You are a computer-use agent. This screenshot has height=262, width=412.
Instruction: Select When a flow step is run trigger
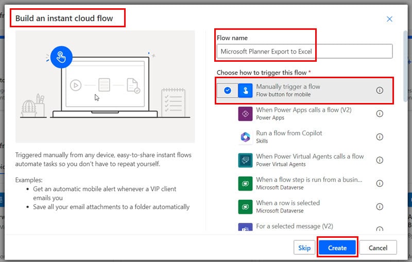point(305,183)
